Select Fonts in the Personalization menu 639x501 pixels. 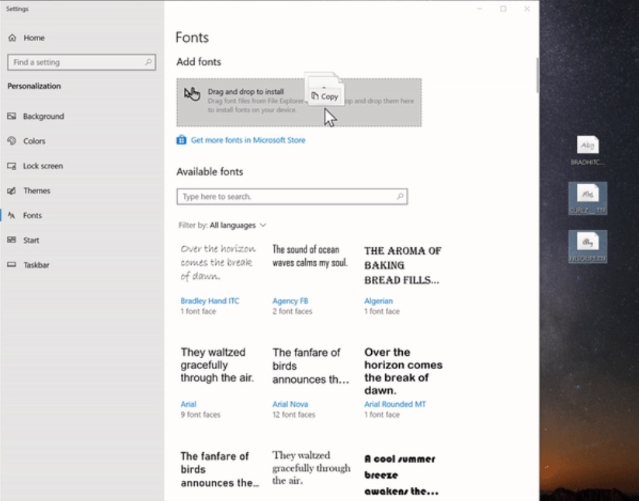click(32, 216)
